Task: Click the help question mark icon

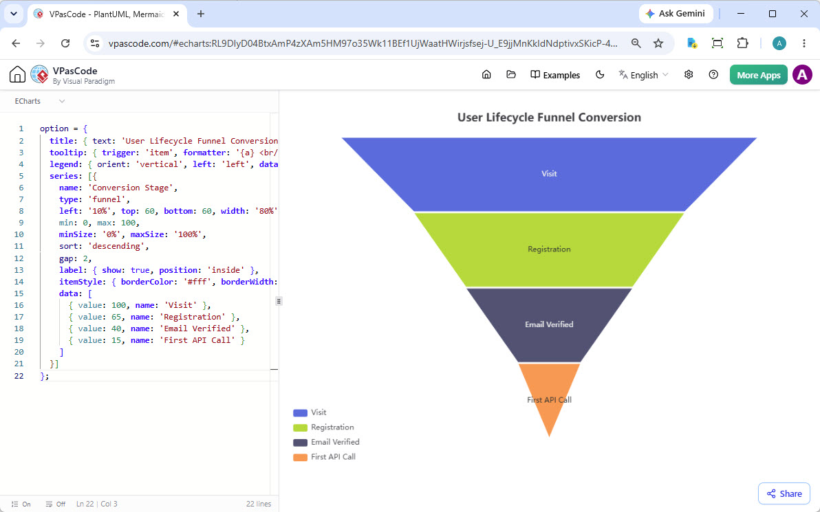Action: [713, 75]
